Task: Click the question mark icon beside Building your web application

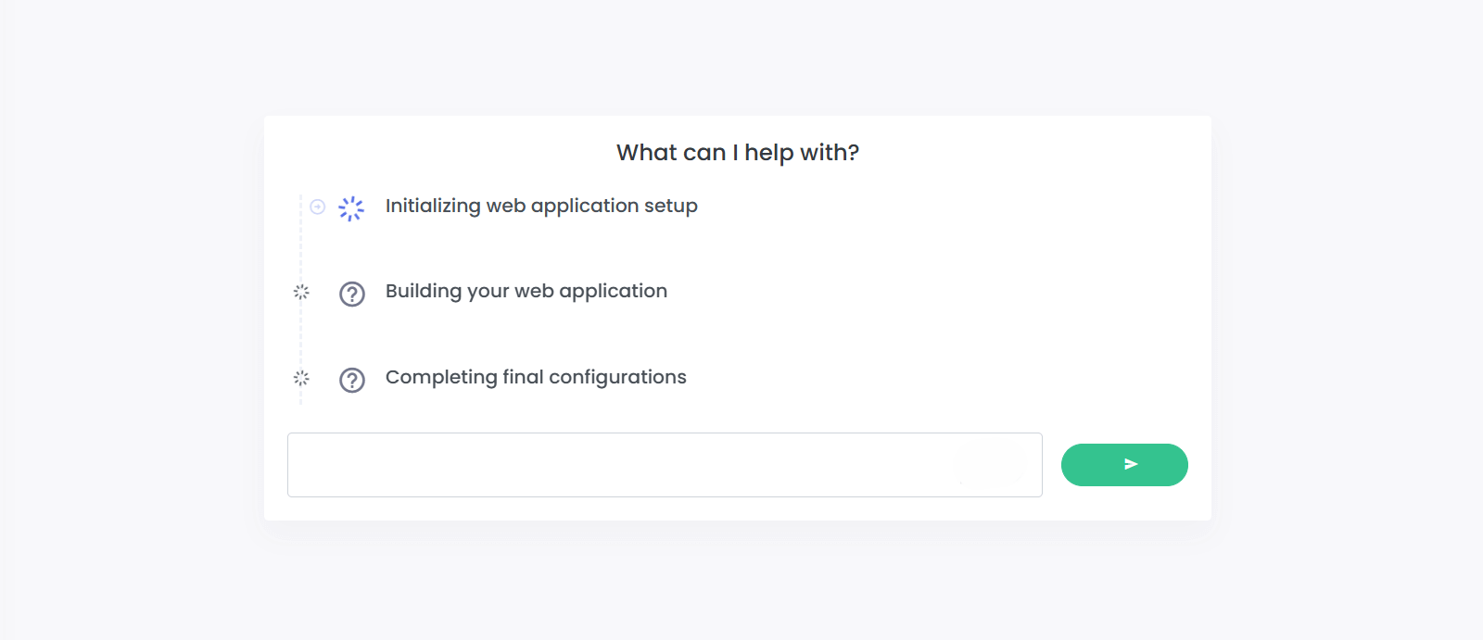Action: pyautogui.click(x=352, y=294)
